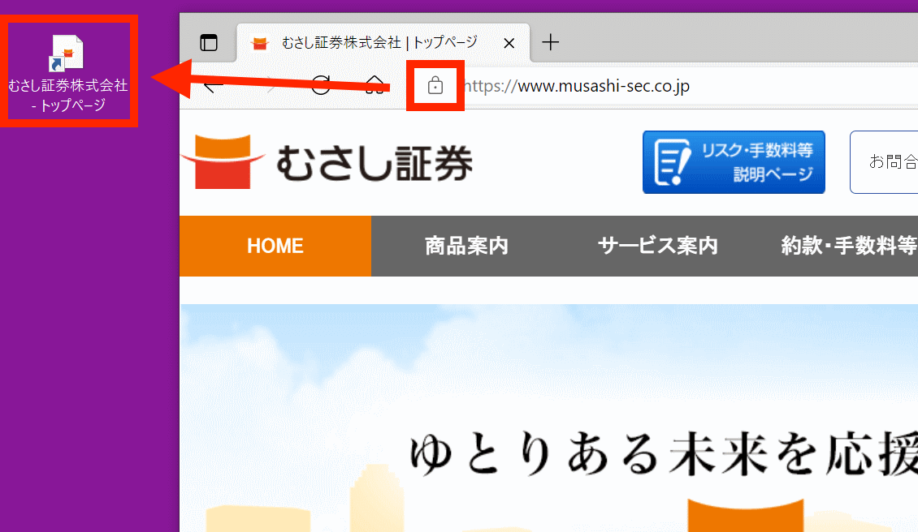The image size is (918, 532).
Task: Reload the page with the refresh icon
Action: [x=321, y=85]
